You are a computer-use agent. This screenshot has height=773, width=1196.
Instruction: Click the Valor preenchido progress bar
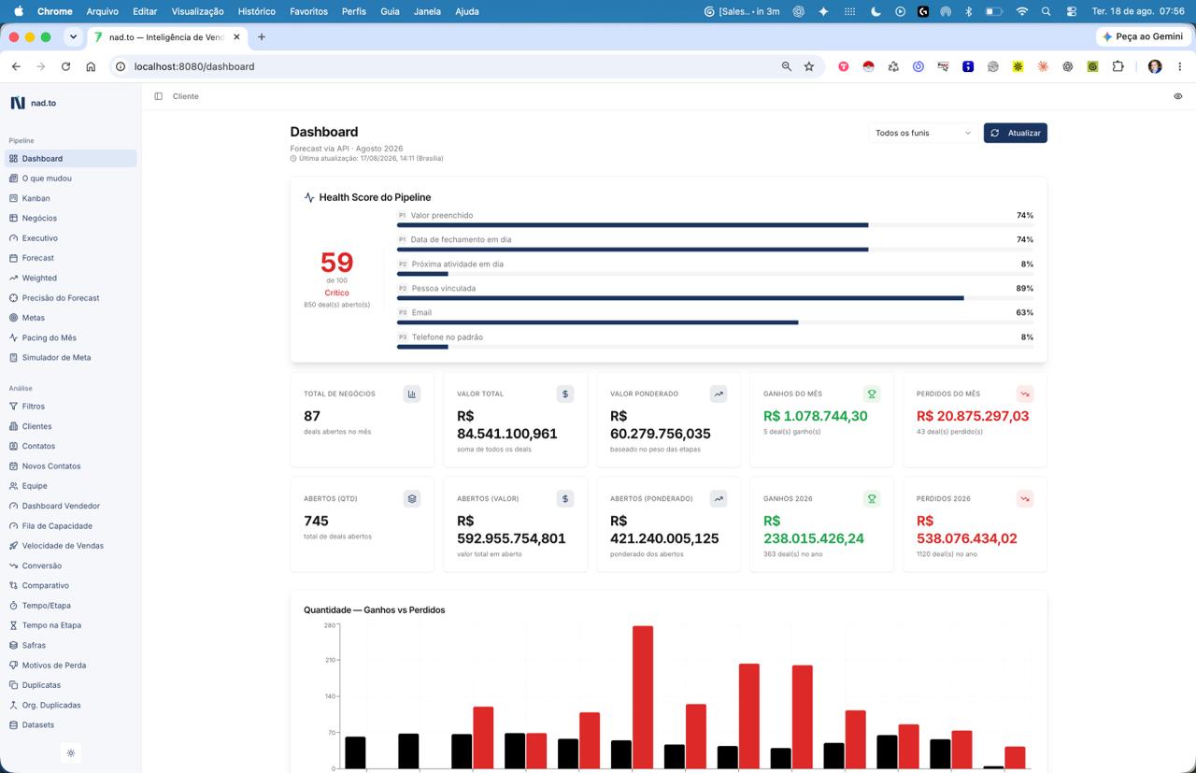[715, 225]
